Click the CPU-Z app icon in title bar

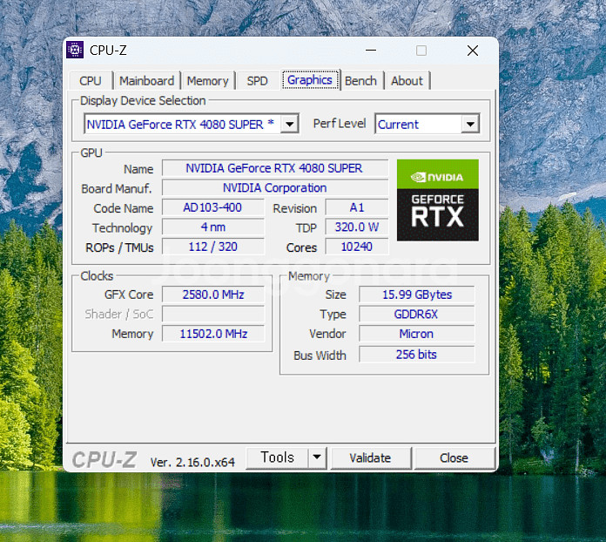point(76,51)
